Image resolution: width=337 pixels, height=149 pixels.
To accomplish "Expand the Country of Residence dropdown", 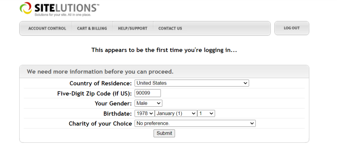I will point(192,83).
